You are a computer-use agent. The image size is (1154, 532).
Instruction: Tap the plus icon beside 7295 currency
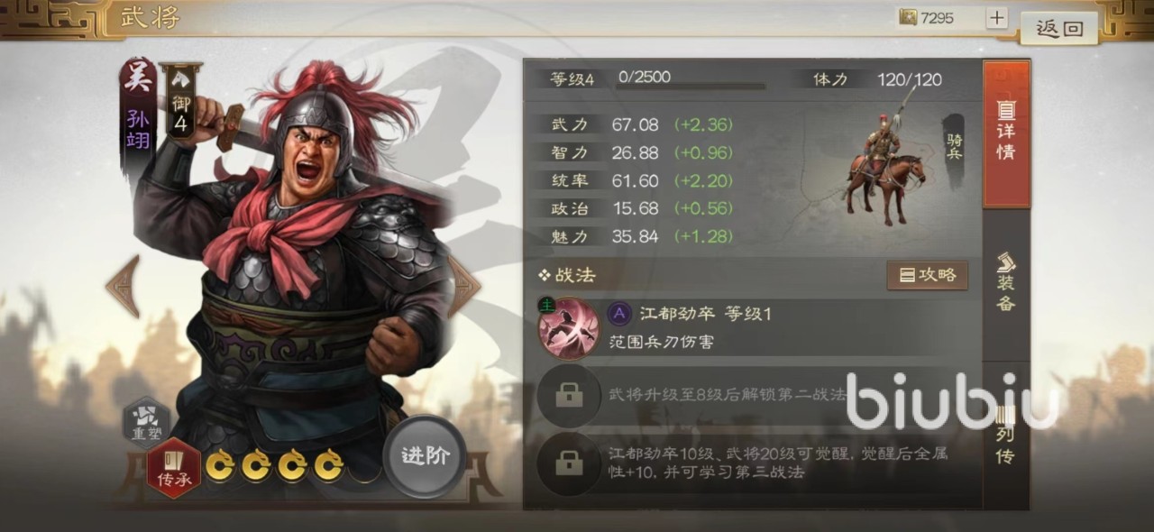tap(996, 17)
